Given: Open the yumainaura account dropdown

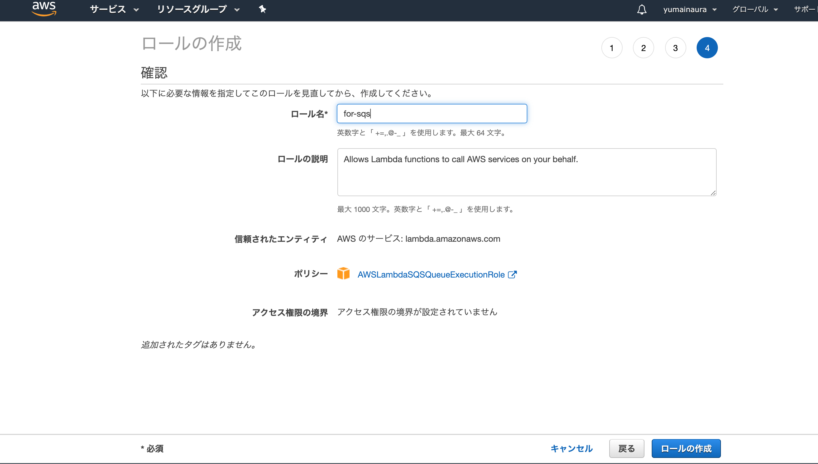Looking at the screenshot, I should click(690, 9).
